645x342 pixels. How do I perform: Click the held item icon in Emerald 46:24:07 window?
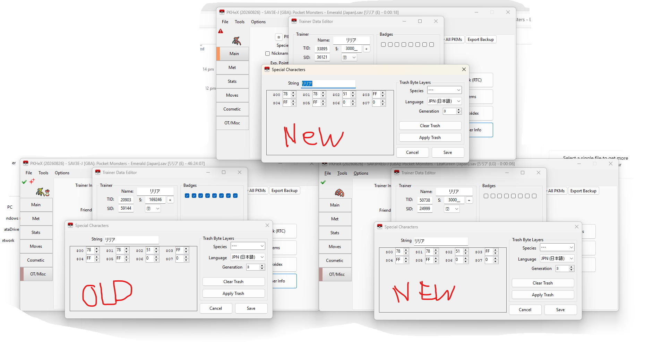(x=48, y=193)
